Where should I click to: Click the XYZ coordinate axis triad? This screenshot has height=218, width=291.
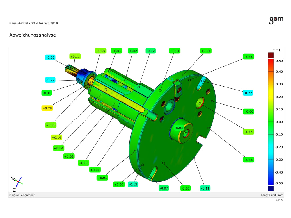pyautogui.click(x=17, y=183)
